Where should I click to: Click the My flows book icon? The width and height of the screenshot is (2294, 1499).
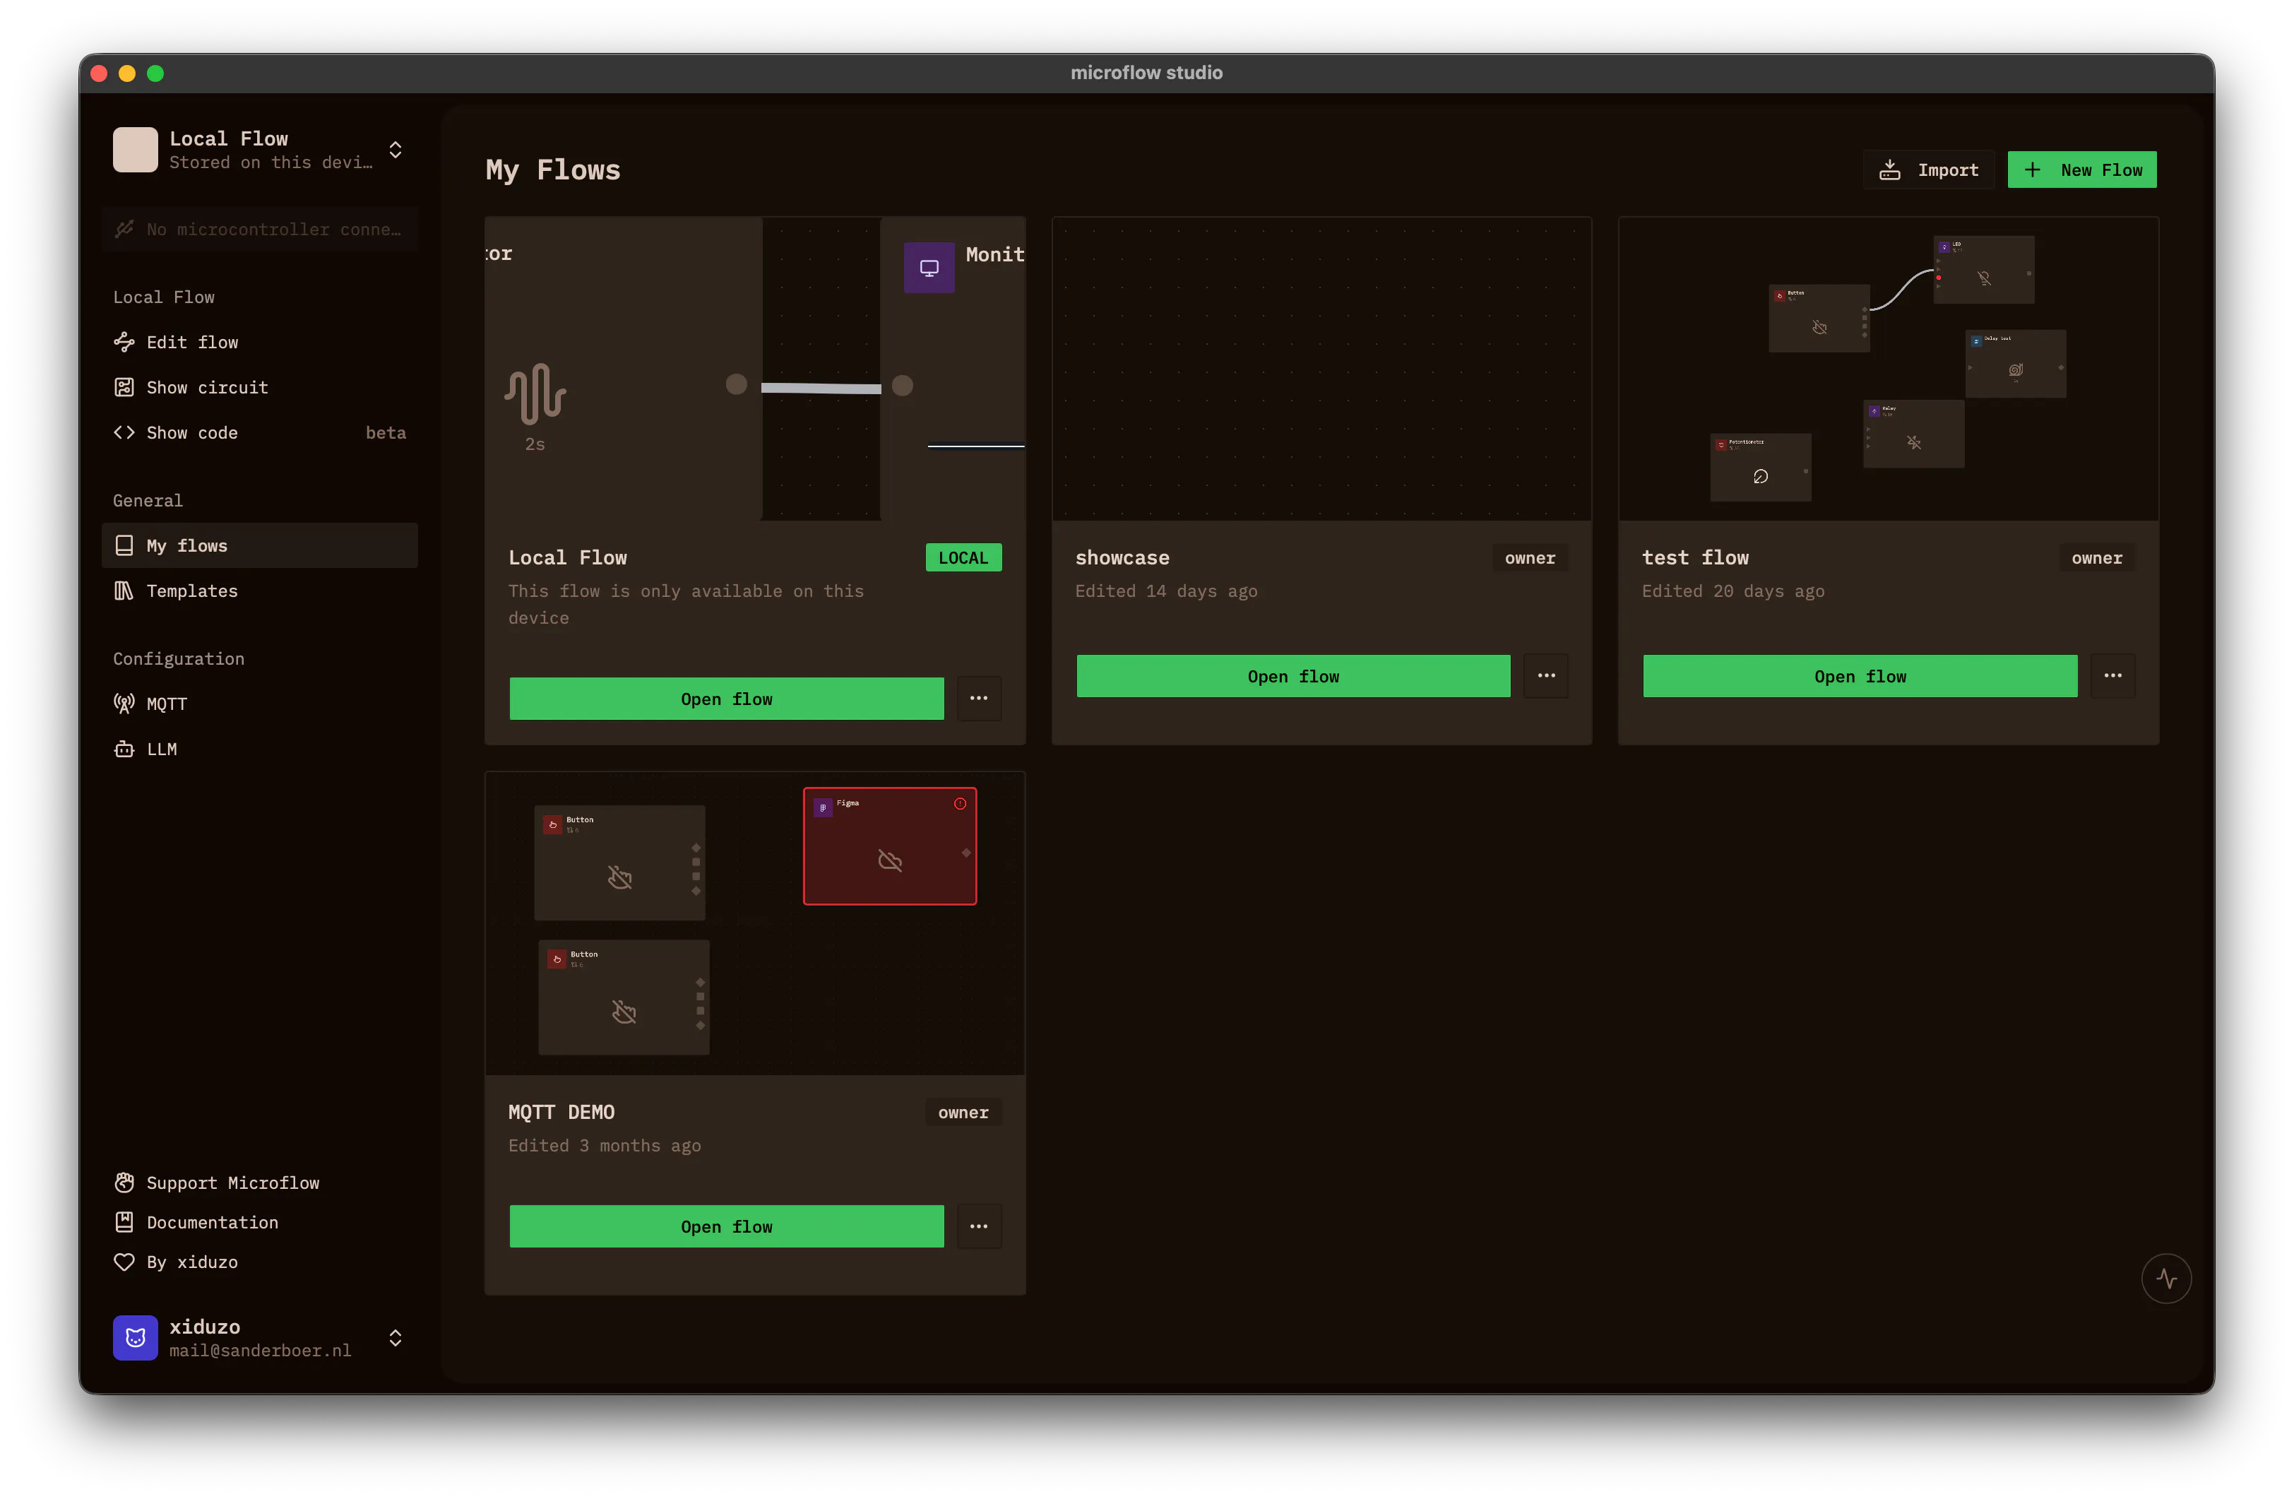pos(124,545)
